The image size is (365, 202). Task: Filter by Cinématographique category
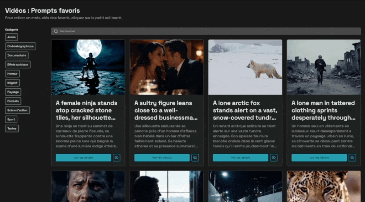point(21,46)
